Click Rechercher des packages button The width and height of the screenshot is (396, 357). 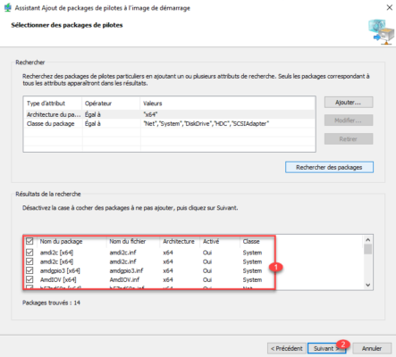pos(329,167)
